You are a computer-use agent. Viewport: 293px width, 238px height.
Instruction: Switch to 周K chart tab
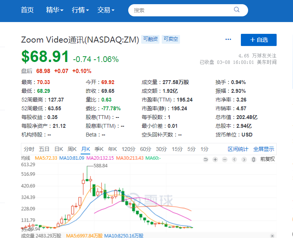click(x=72, y=149)
